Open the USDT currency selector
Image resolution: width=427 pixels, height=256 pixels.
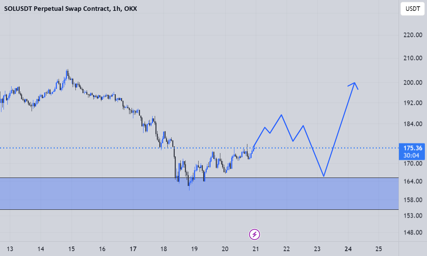pyautogui.click(x=413, y=9)
